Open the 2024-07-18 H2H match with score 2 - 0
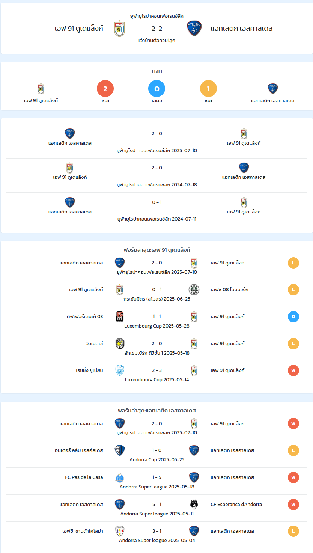The image size is (313, 553). [x=157, y=175]
